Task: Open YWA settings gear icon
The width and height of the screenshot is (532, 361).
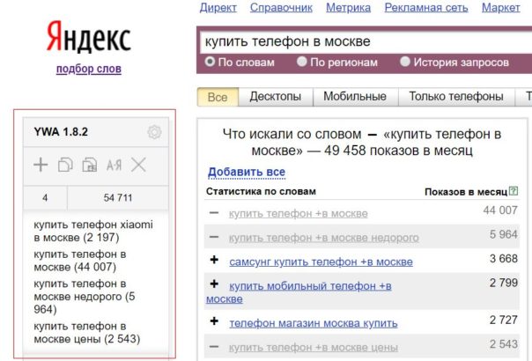Action: point(154,132)
